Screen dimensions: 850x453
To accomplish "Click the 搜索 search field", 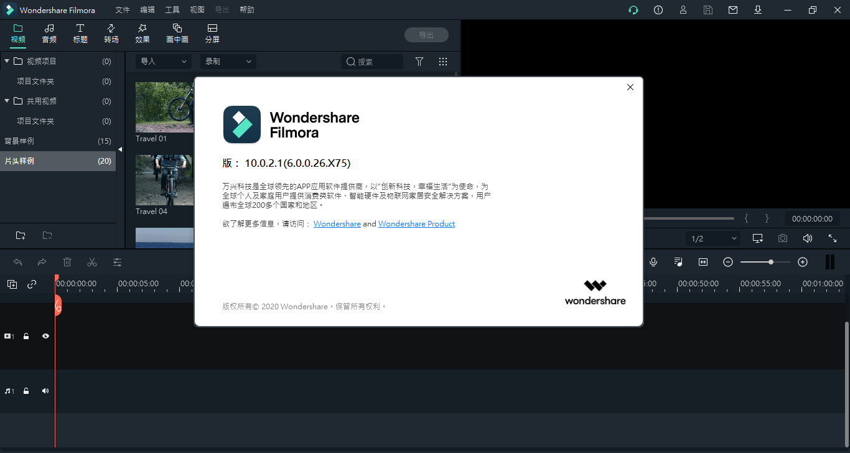I will (372, 62).
